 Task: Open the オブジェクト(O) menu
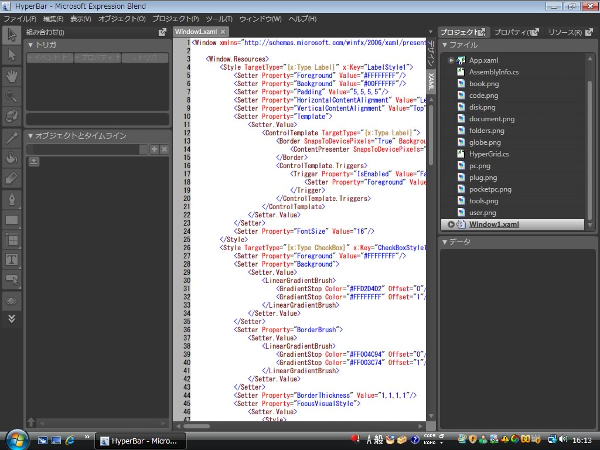click(x=122, y=19)
